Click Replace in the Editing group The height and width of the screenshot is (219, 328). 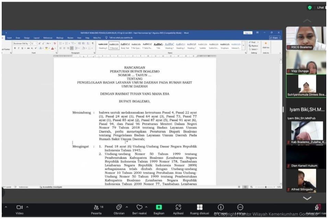click(x=254, y=46)
